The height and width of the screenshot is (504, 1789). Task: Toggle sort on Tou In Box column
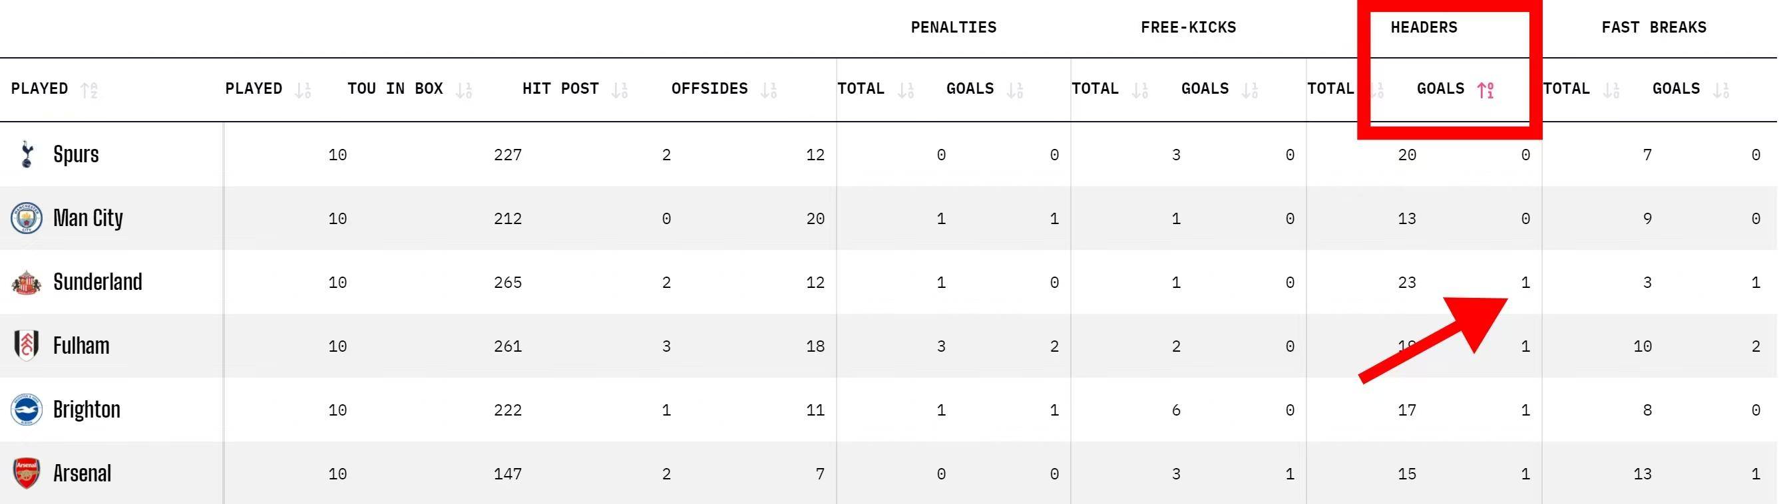pos(464,90)
